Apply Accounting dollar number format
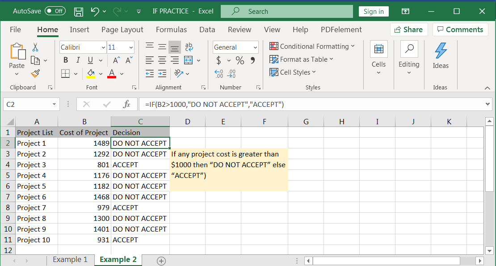The width and height of the screenshot is (496, 266). 219,60
